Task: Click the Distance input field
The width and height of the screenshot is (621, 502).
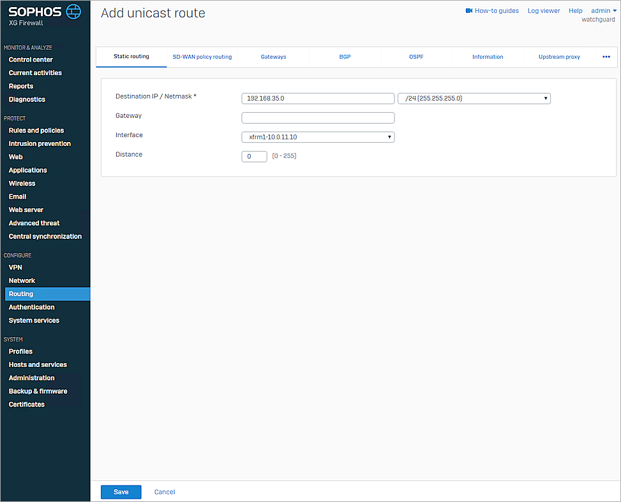Action: point(254,156)
